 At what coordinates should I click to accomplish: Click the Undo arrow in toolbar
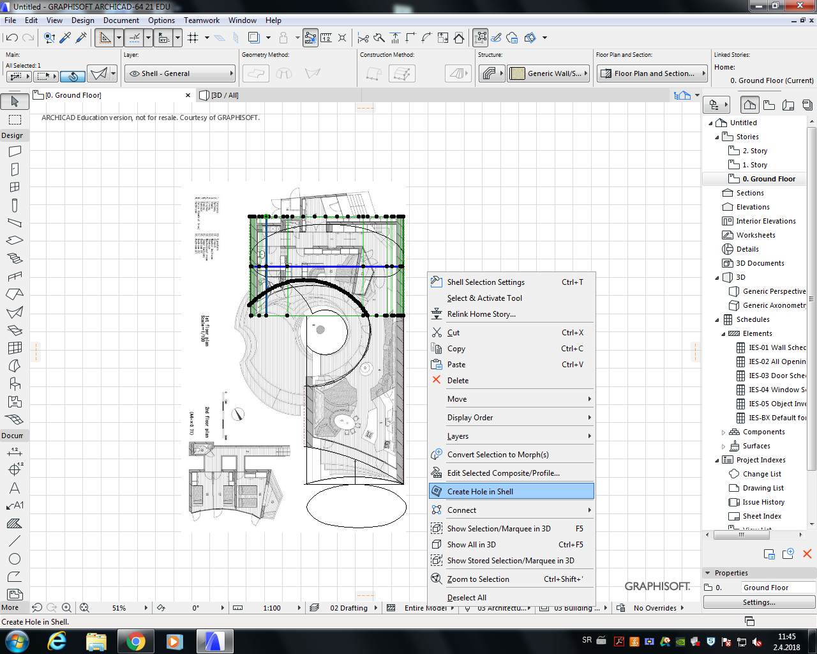[x=11, y=38]
